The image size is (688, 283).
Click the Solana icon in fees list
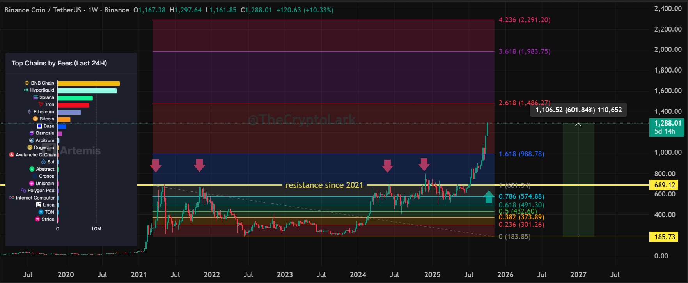click(x=35, y=97)
